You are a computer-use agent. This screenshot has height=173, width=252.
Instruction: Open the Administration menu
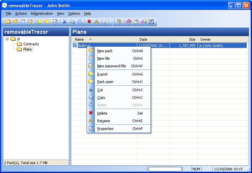[42, 14]
